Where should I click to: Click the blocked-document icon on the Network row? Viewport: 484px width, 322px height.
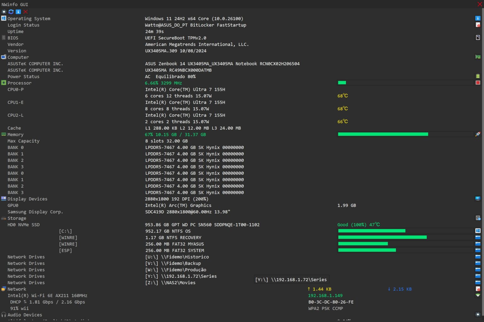click(x=478, y=289)
